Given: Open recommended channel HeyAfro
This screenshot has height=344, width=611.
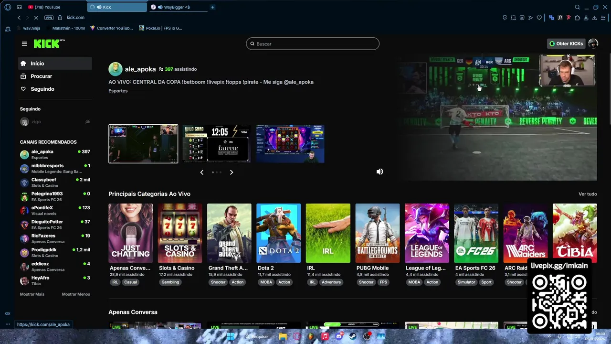Looking at the screenshot, I should 55,280.
